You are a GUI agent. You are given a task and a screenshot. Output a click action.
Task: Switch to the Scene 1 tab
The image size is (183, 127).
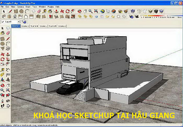[x=16, y=26]
